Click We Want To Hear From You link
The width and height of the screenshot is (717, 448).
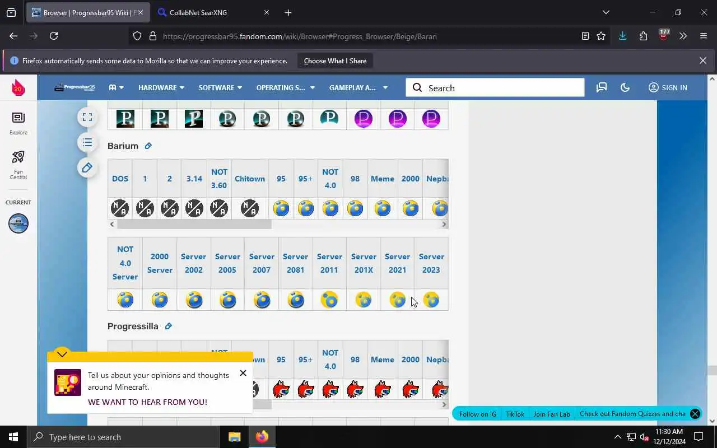147,402
